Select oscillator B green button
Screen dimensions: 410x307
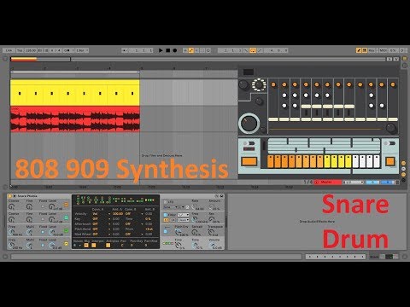coord(67,231)
